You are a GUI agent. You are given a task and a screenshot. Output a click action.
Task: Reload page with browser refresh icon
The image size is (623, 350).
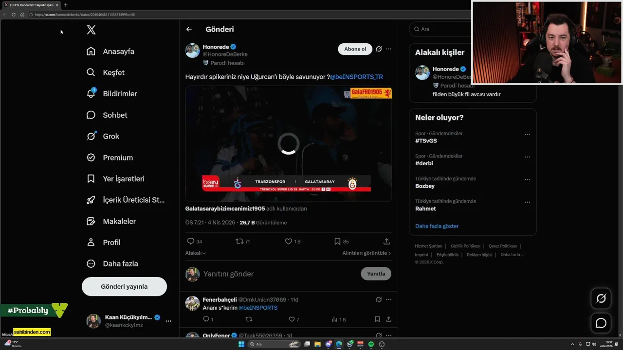click(x=13, y=15)
